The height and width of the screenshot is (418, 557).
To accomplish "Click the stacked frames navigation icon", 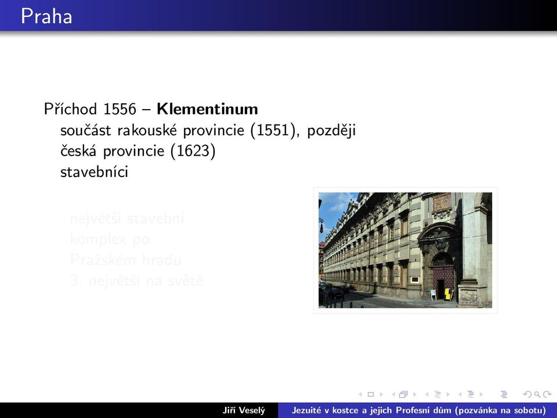I will [x=404, y=394].
